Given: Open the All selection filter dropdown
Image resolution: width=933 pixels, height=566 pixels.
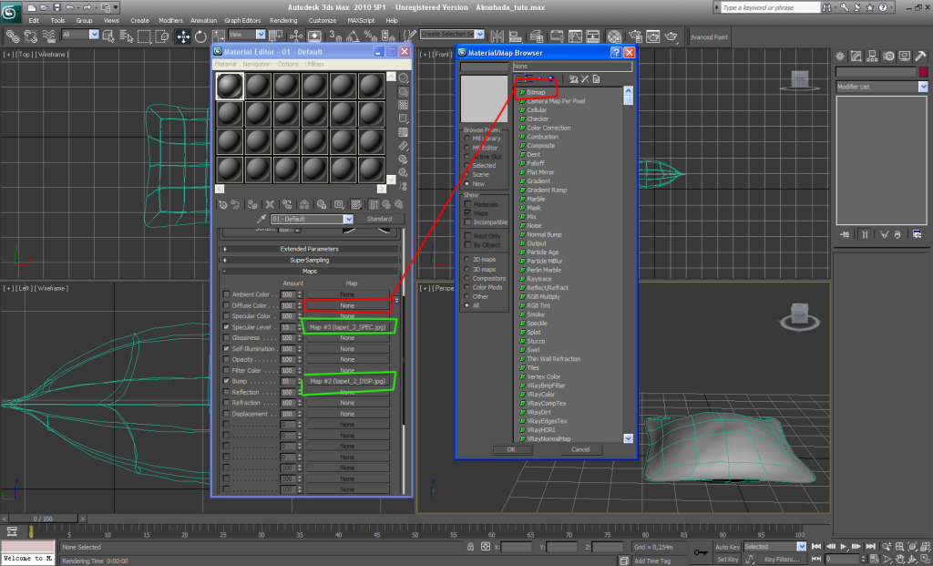Looking at the screenshot, I should [94, 36].
